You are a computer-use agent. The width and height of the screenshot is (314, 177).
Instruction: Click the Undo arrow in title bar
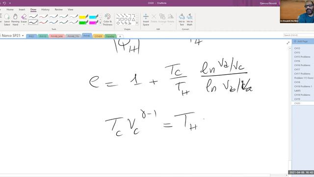pos(4,3)
